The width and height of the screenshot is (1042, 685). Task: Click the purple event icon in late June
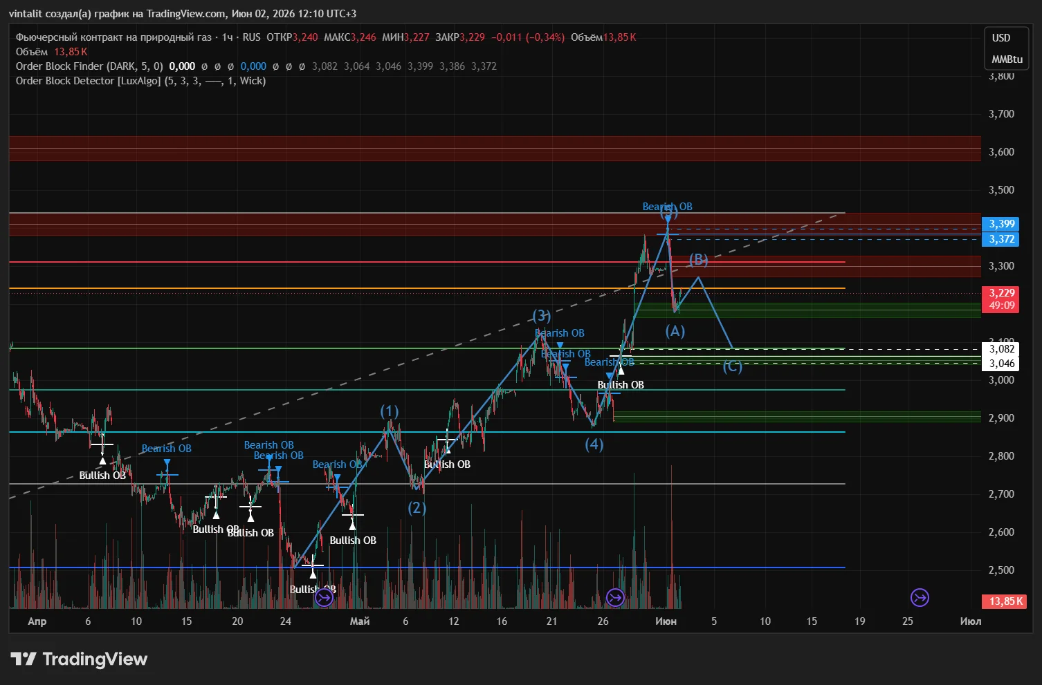pos(920,597)
